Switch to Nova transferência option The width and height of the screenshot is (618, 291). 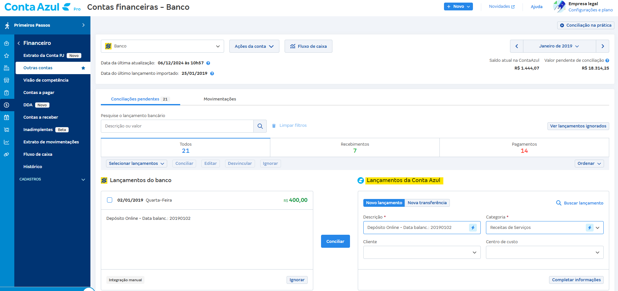pos(427,203)
